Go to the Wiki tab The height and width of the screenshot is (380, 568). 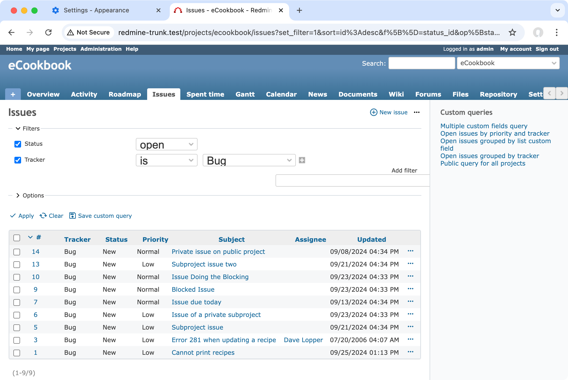(396, 94)
